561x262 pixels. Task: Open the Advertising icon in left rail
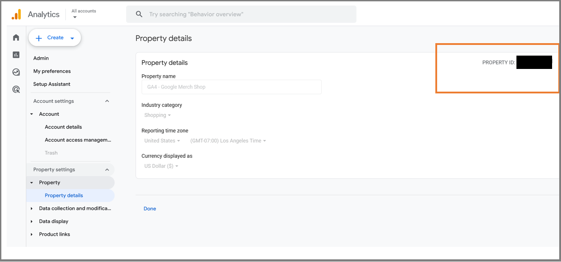coord(16,89)
